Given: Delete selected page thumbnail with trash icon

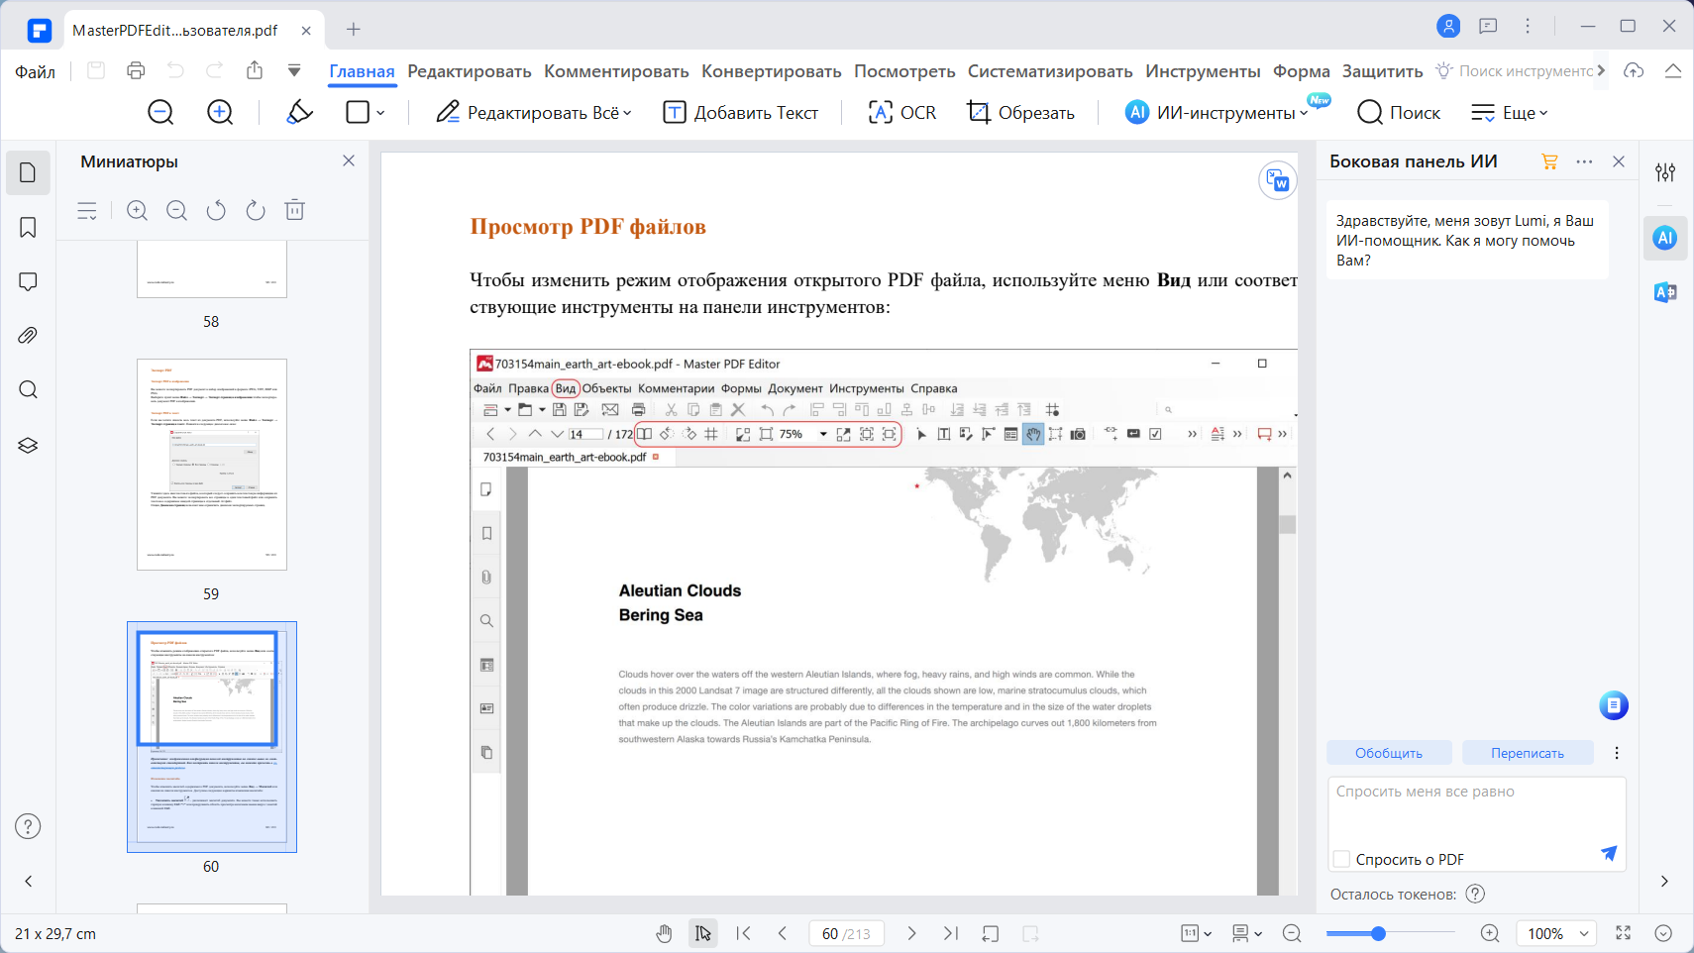Looking at the screenshot, I should click(x=294, y=210).
